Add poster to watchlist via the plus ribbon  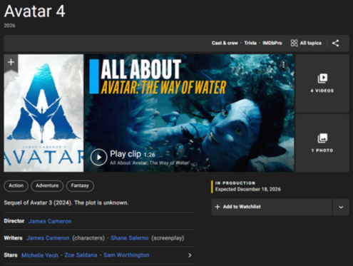tap(11, 62)
